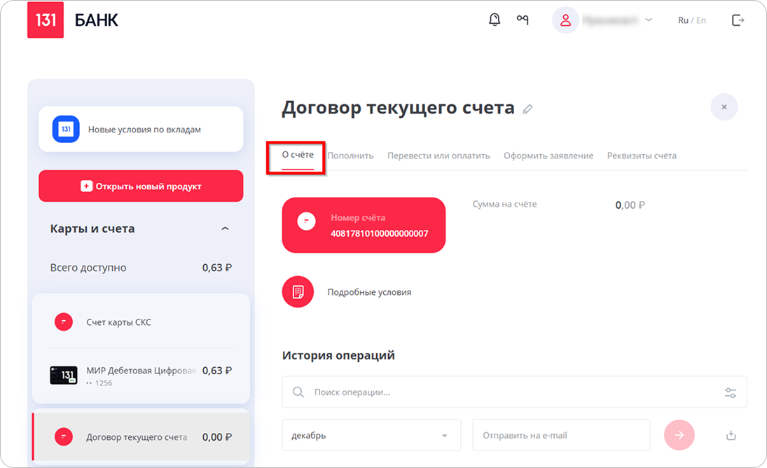
Task: Switch to the Пополнить tab
Action: [x=350, y=156]
